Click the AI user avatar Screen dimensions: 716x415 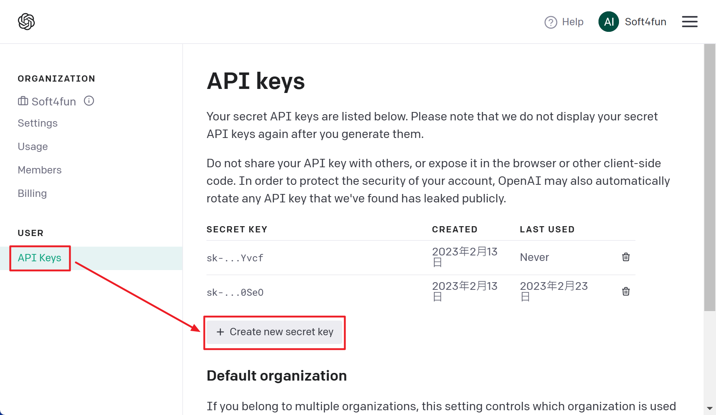pyautogui.click(x=608, y=22)
